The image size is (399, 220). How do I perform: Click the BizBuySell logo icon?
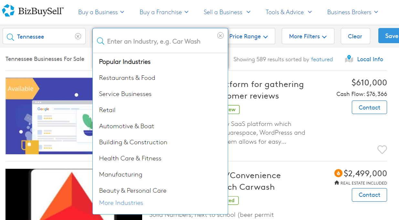pos(8,11)
